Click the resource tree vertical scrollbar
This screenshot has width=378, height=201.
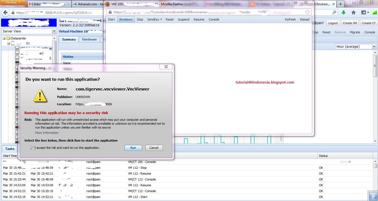(54, 53)
